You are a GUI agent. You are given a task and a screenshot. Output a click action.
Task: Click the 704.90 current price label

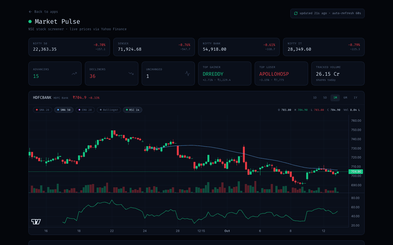[x=356, y=172]
